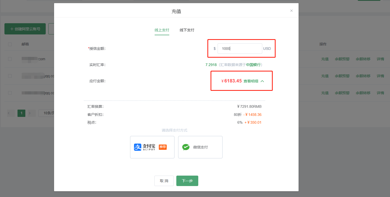390x197 pixels.
Task: Toggle the select-all checkbox in table header
Action: [10, 44]
